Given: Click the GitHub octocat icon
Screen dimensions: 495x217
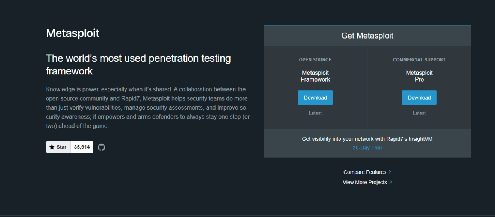Looking at the screenshot, I should coord(101,147).
